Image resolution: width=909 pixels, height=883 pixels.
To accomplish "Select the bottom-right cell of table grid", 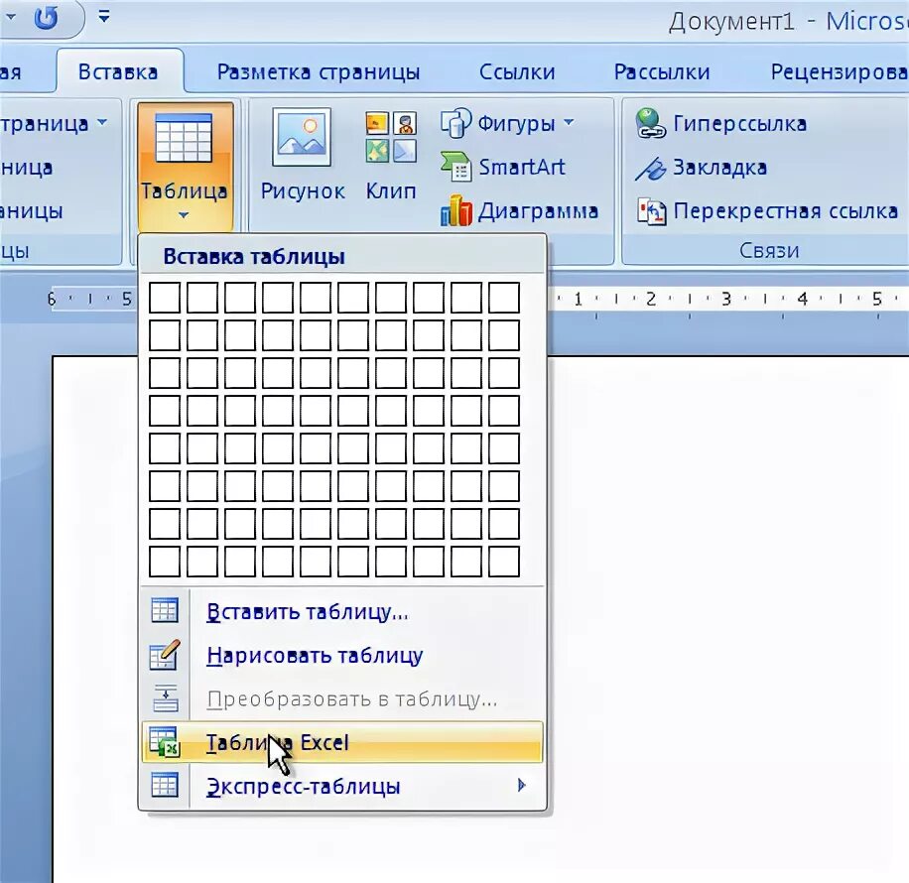I will [x=504, y=562].
